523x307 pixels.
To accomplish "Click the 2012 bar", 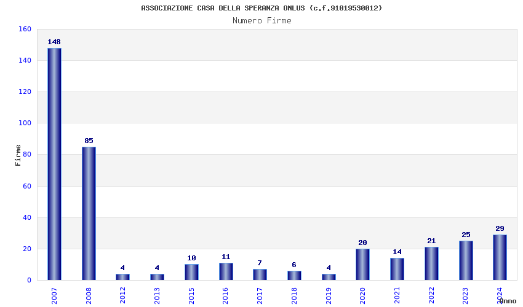I will click(122, 277).
